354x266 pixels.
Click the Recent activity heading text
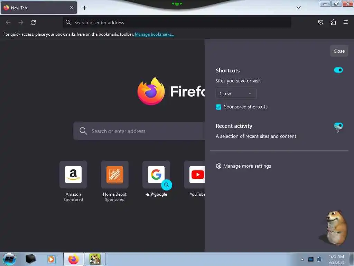coord(234,126)
